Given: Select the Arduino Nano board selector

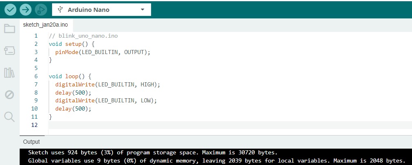Looking at the screenshot, I should (102, 10).
